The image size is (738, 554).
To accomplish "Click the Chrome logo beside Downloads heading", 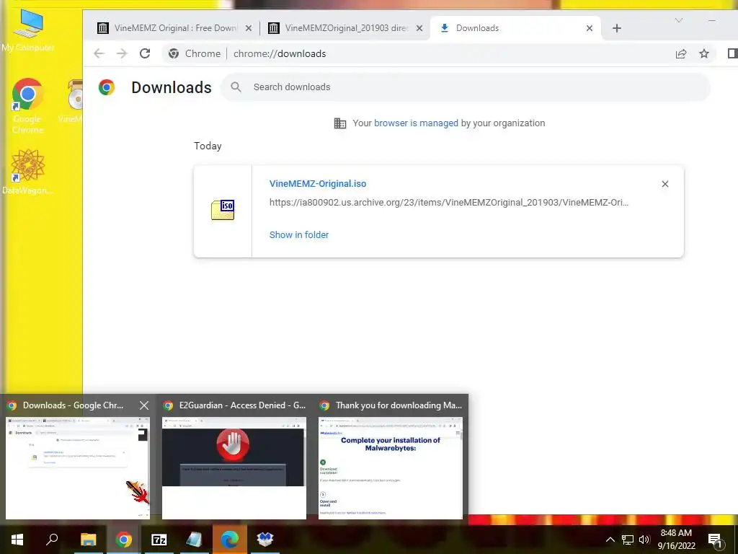I will (x=107, y=87).
